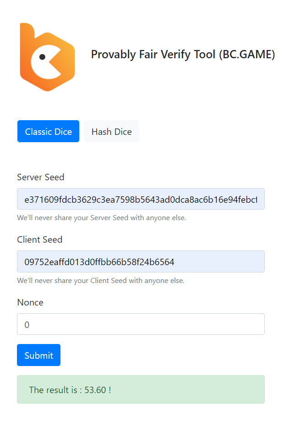Click the black eye of the logo mascot
This screenshot has width=289, height=422.
(42, 57)
